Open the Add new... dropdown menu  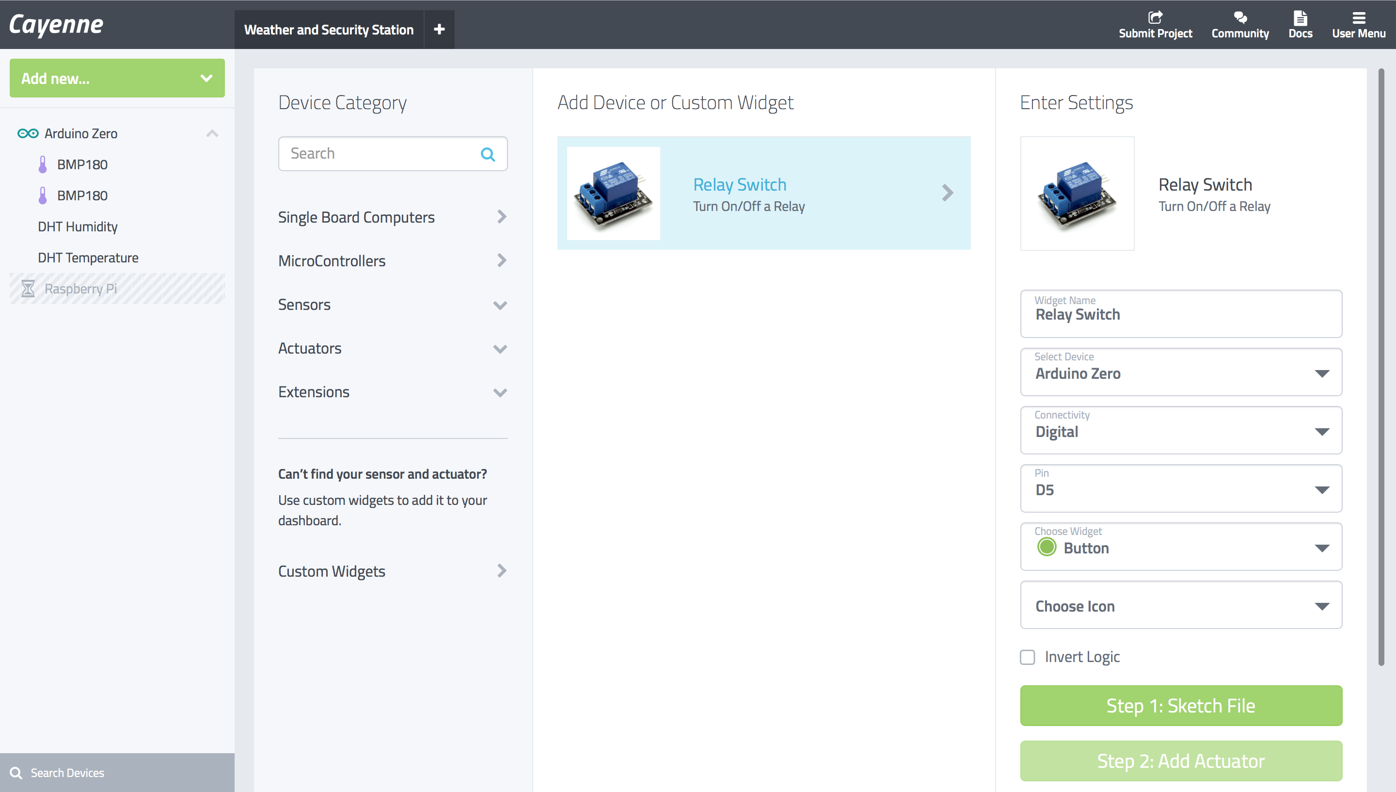117,79
